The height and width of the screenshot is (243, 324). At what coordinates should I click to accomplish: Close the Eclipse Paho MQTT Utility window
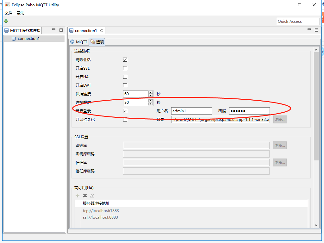(x=314, y=5)
